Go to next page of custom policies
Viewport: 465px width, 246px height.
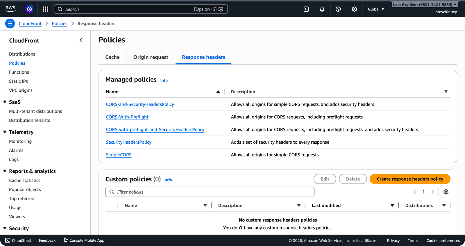(433, 192)
